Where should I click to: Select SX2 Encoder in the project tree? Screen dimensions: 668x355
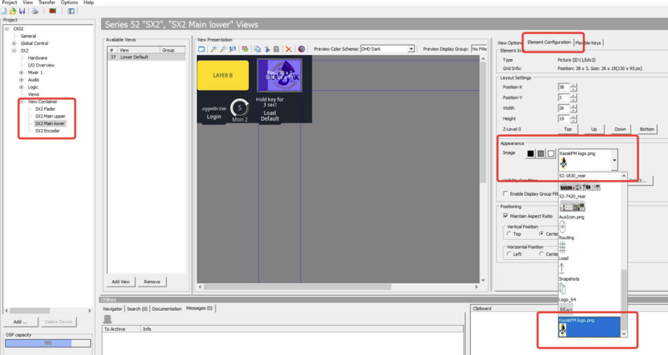tap(49, 130)
